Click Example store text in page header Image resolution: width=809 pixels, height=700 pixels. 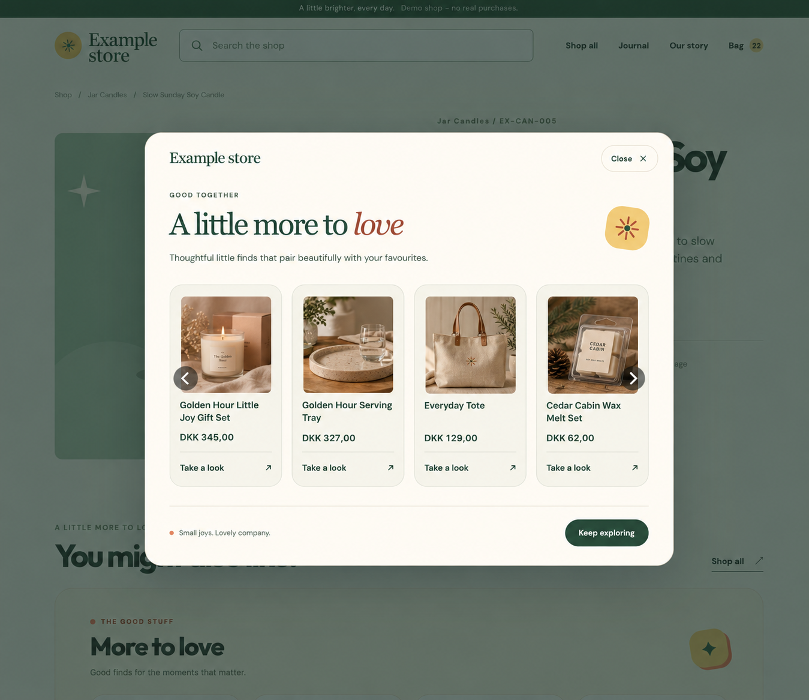pos(123,47)
